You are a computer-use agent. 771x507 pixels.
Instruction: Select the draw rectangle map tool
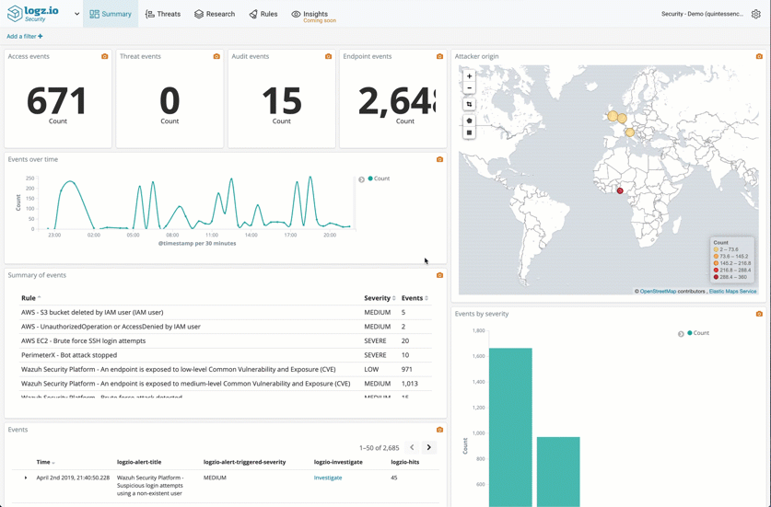pos(469,133)
